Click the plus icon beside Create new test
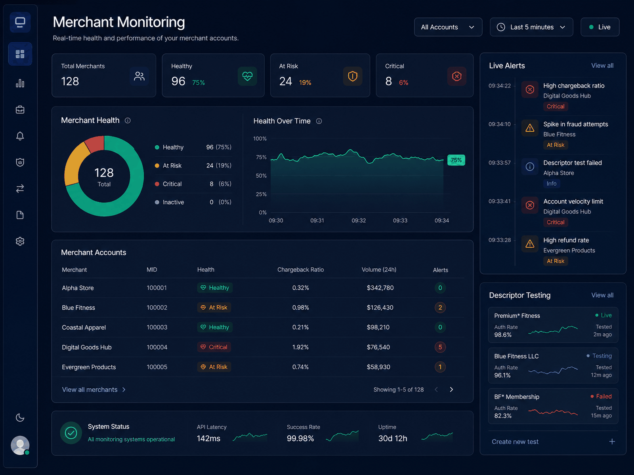The image size is (634, 475). (612, 441)
